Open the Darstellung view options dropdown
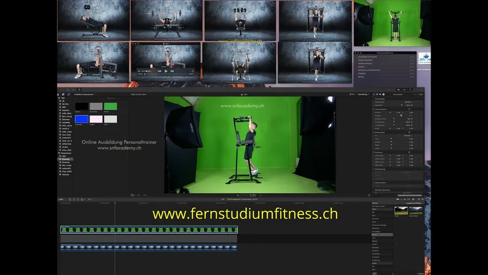Viewport: 488px width, 275px height. (363, 95)
